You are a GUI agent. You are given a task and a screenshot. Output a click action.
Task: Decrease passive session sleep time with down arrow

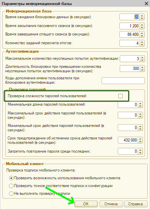[x=142, y=27]
